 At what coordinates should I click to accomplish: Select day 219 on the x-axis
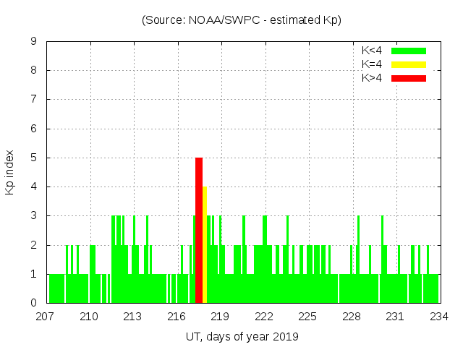coord(220,317)
